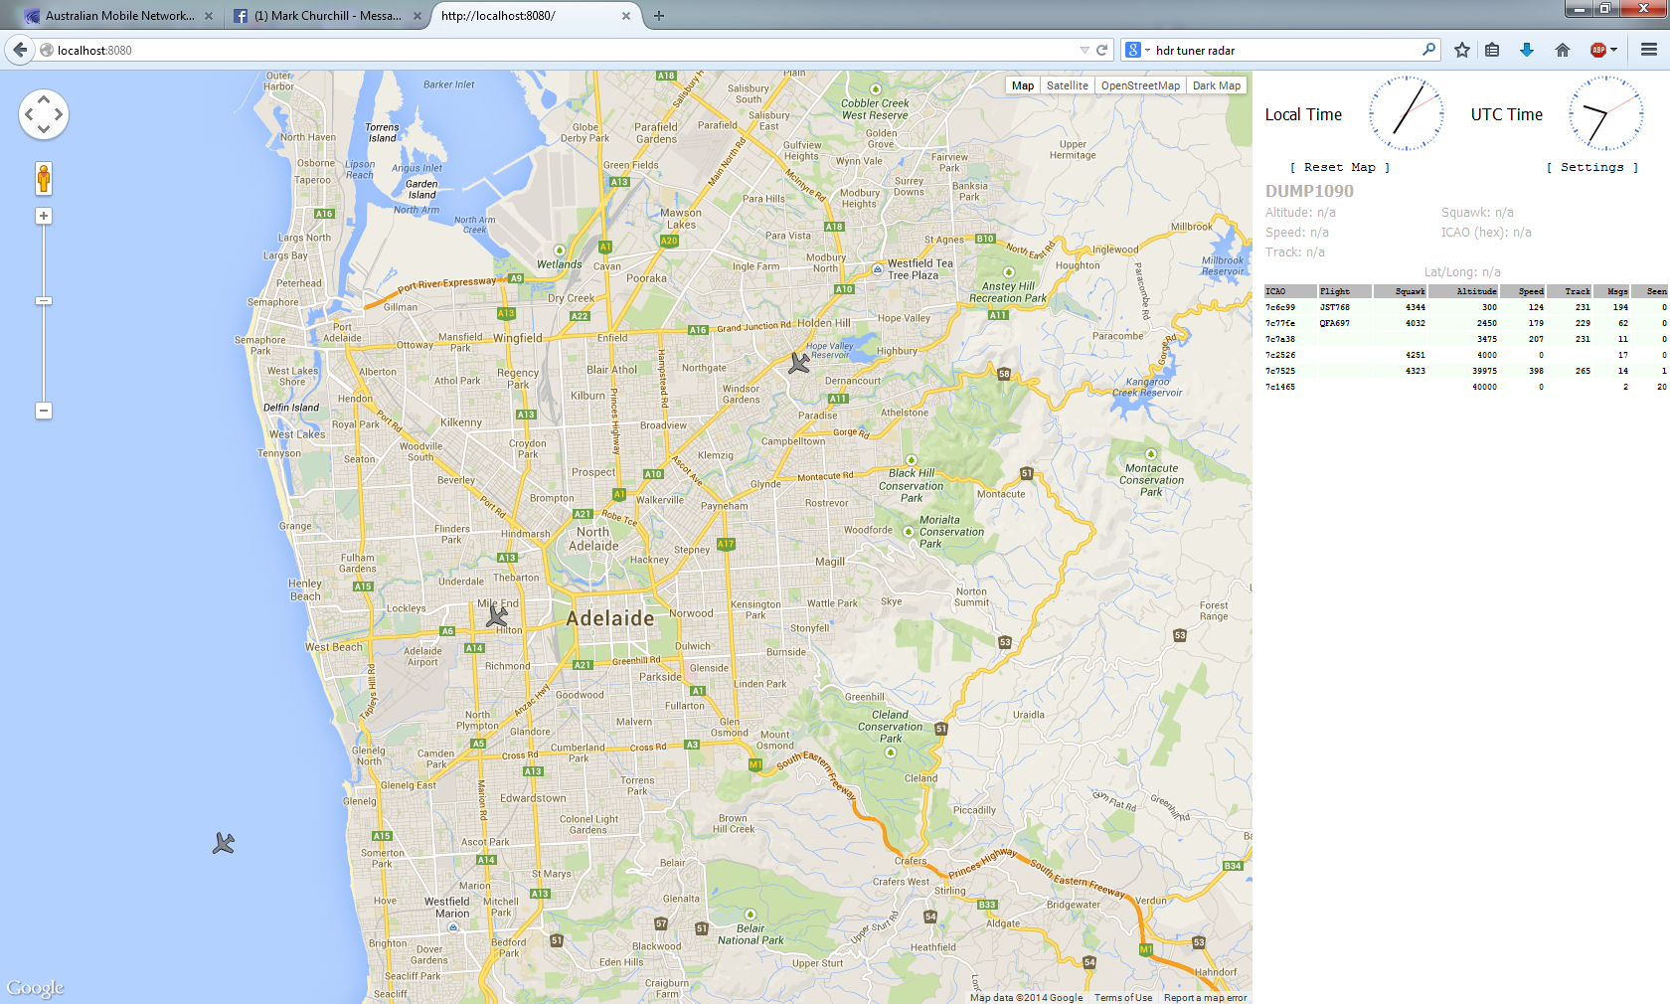This screenshot has width=1670, height=1004.
Task: Click the map zoom slider handle
Action: (44, 300)
